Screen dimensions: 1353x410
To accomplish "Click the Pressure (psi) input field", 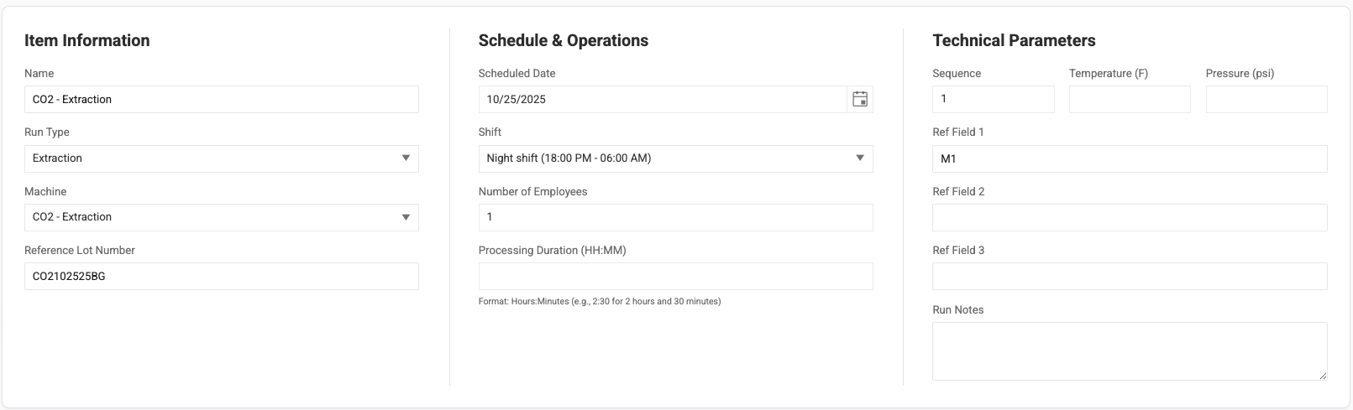I will pos(1266,99).
